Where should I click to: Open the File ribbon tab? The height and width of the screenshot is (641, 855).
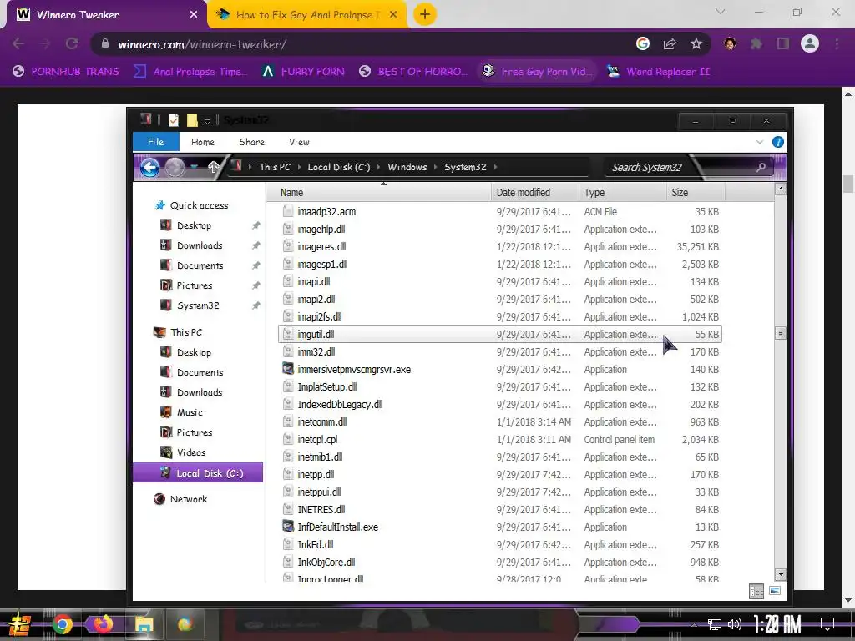pos(156,142)
